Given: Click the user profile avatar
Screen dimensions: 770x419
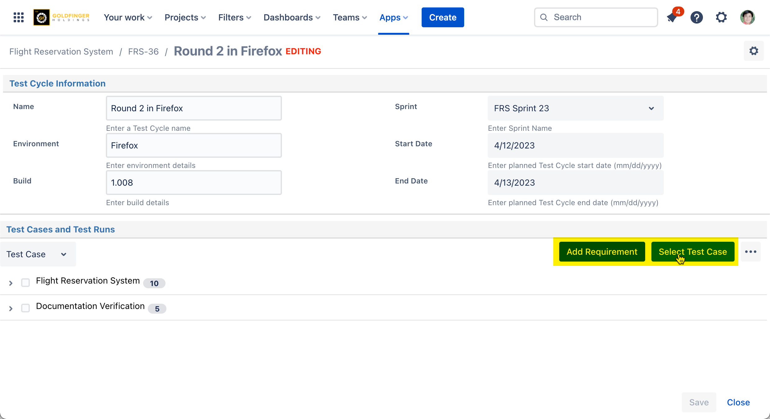Looking at the screenshot, I should [x=747, y=17].
